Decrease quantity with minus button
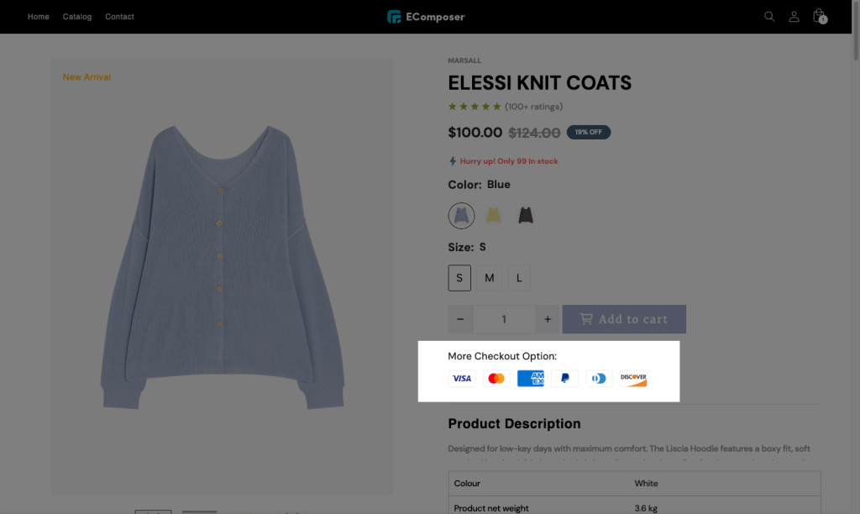The image size is (860, 514). click(x=461, y=319)
